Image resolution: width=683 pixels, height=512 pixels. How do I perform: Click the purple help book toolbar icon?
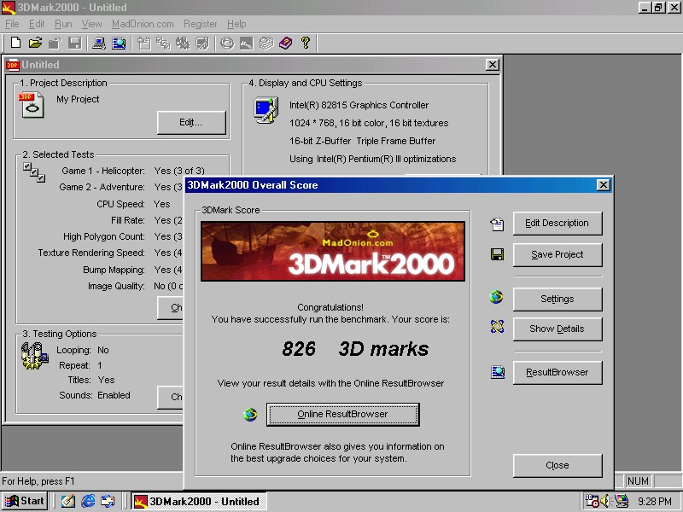click(286, 43)
